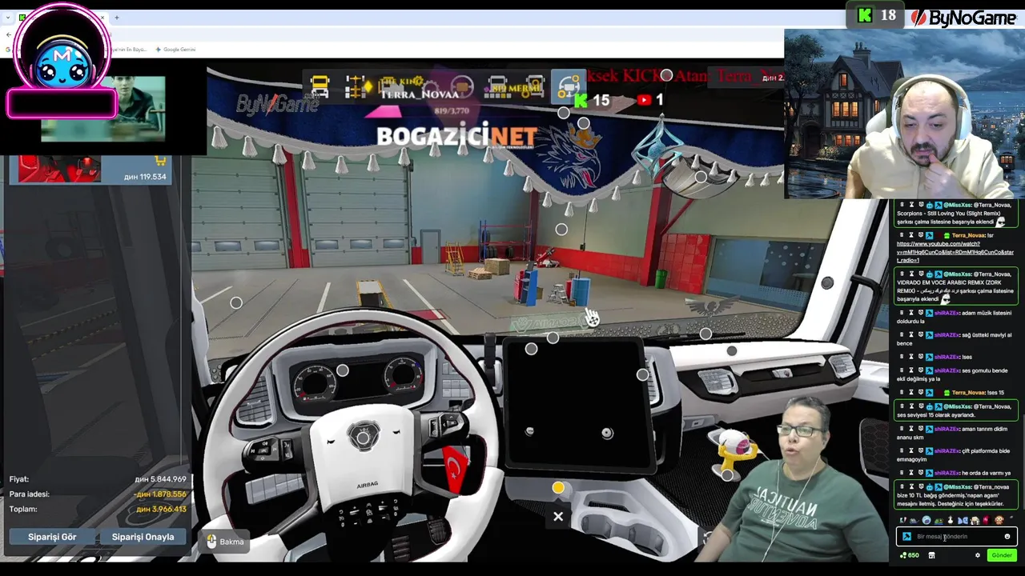
Task: Open chat settings gear icon
Action: click(977, 555)
